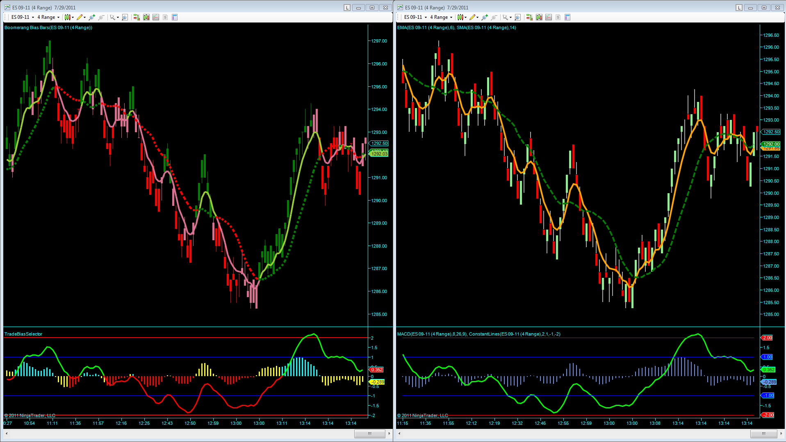Expand ES 09-11 instrument dropdown in left chart
The width and height of the screenshot is (786, 442).
click(x=33, y=17)
